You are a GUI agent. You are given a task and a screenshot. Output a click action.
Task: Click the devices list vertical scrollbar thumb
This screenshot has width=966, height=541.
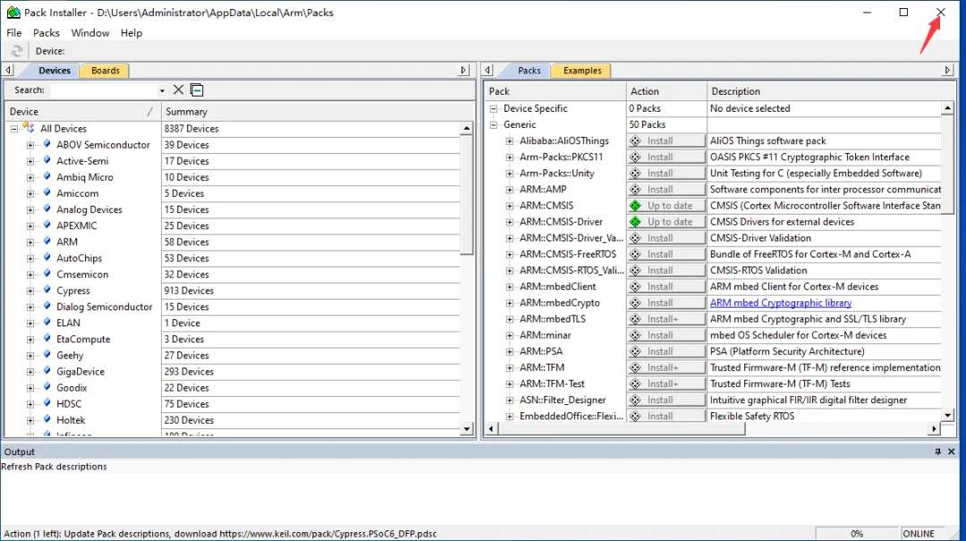click(x=466, y=194)
